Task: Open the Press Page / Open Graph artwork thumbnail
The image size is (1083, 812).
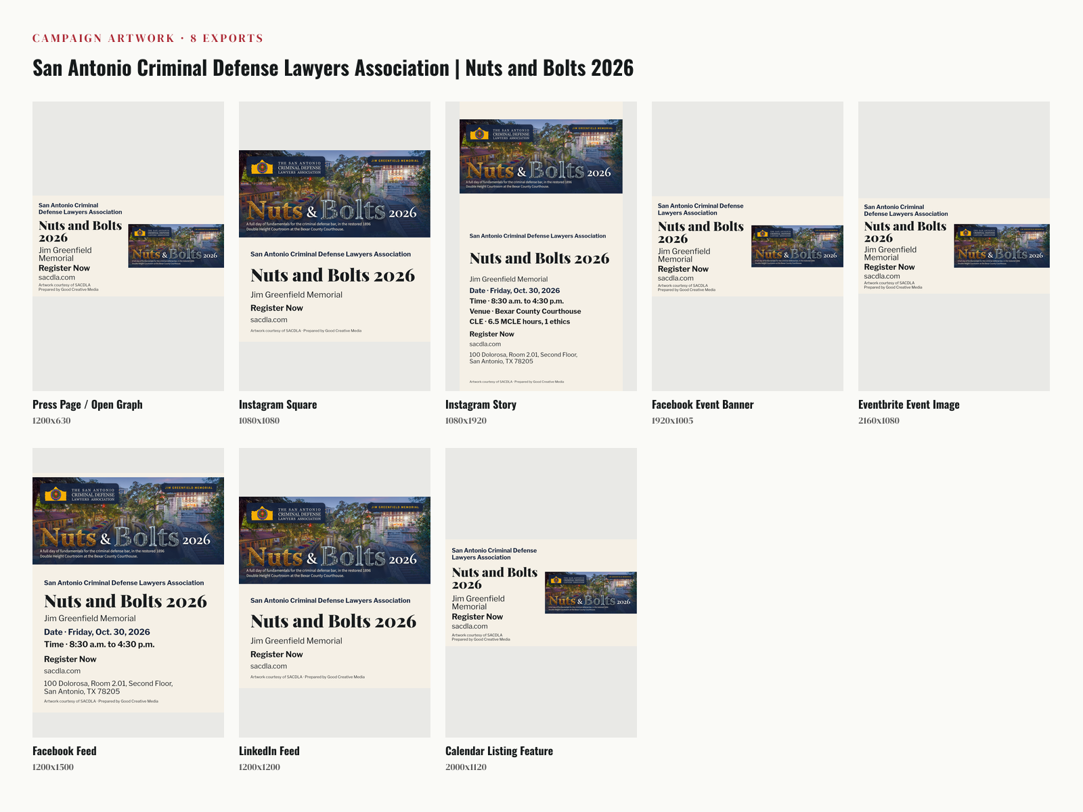Action: click(x=128, y=246)
